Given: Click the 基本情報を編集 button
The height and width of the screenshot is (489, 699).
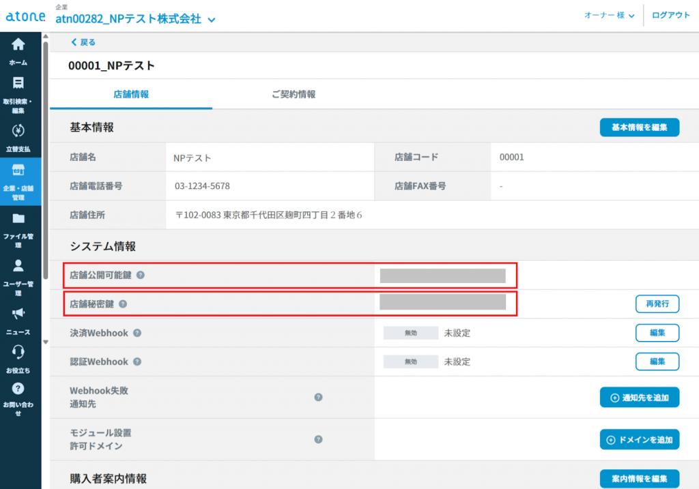Looking at the screenshot, I should 640,128.
